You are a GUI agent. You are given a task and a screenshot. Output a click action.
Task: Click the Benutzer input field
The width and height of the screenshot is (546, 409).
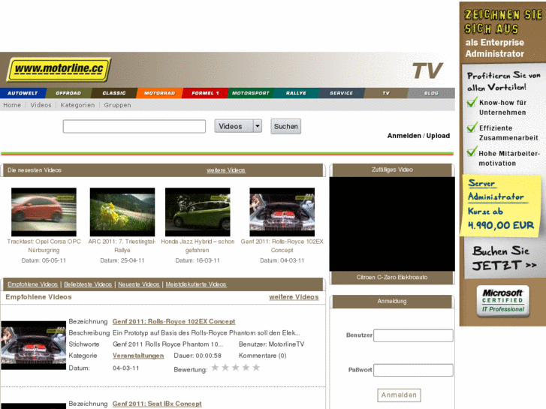(413, 335)
